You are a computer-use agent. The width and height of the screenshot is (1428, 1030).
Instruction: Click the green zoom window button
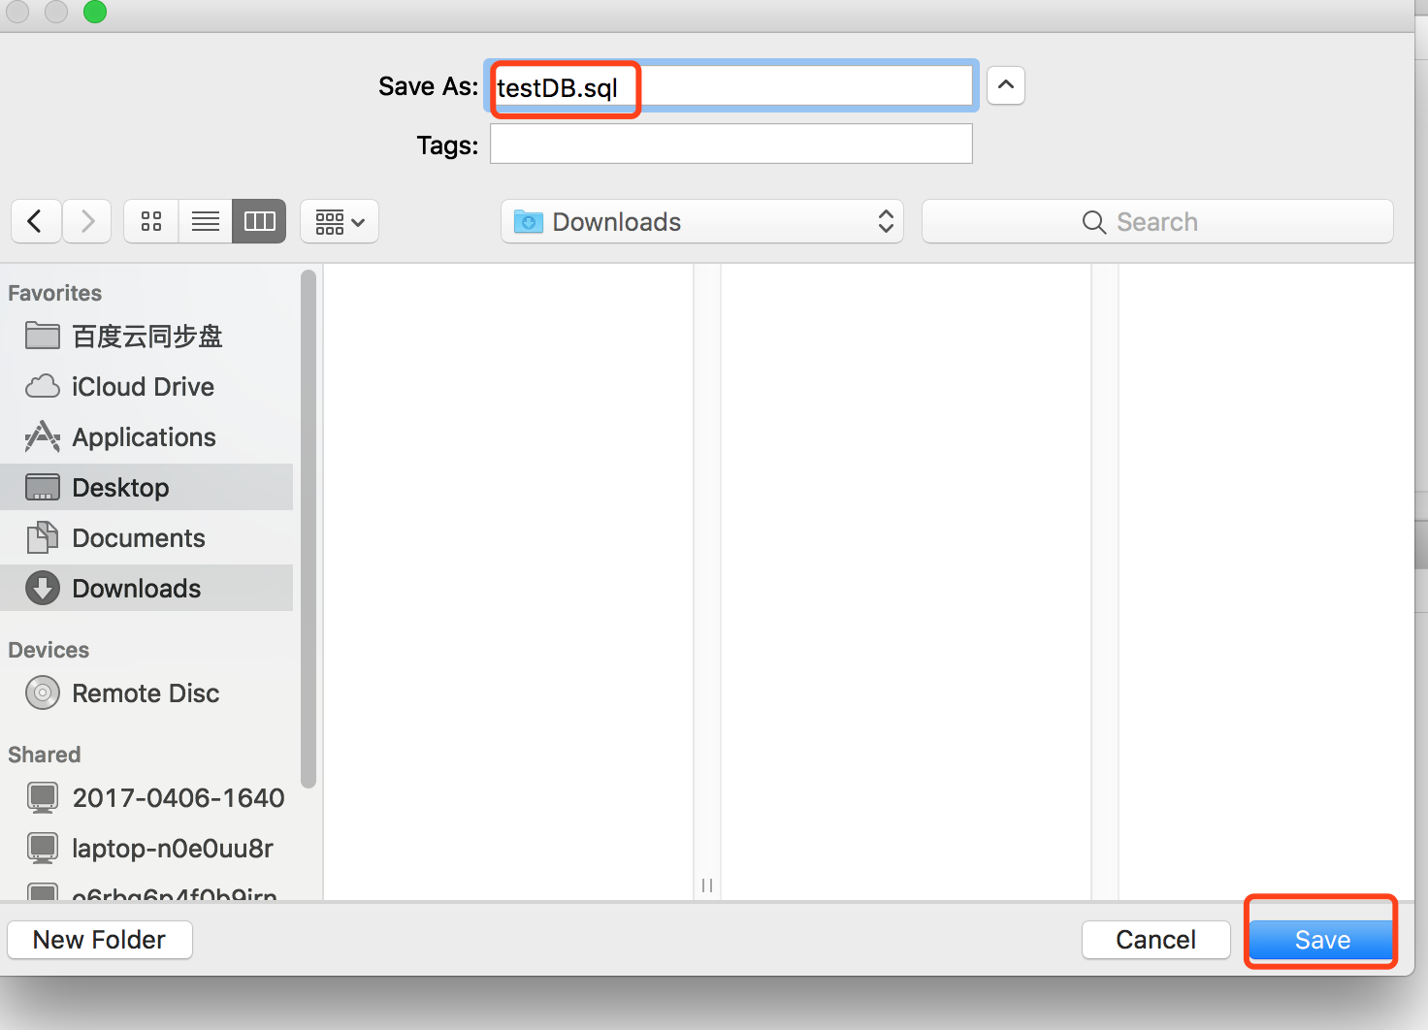click(95, 11)
